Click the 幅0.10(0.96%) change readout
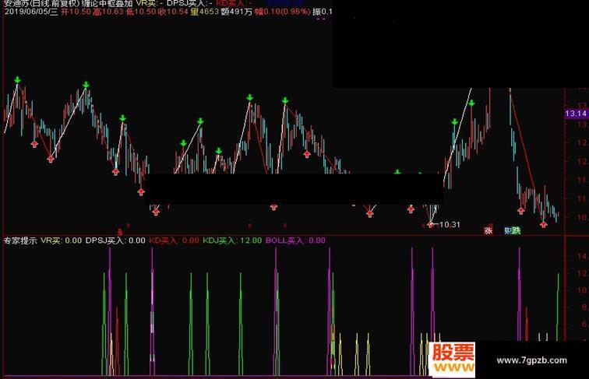 [x=283, y=12]
